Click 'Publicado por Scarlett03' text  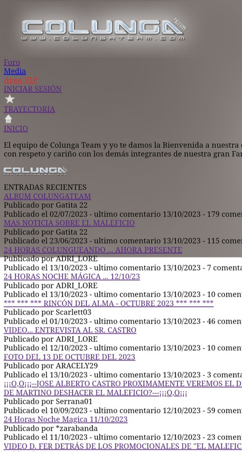[47, 312]
